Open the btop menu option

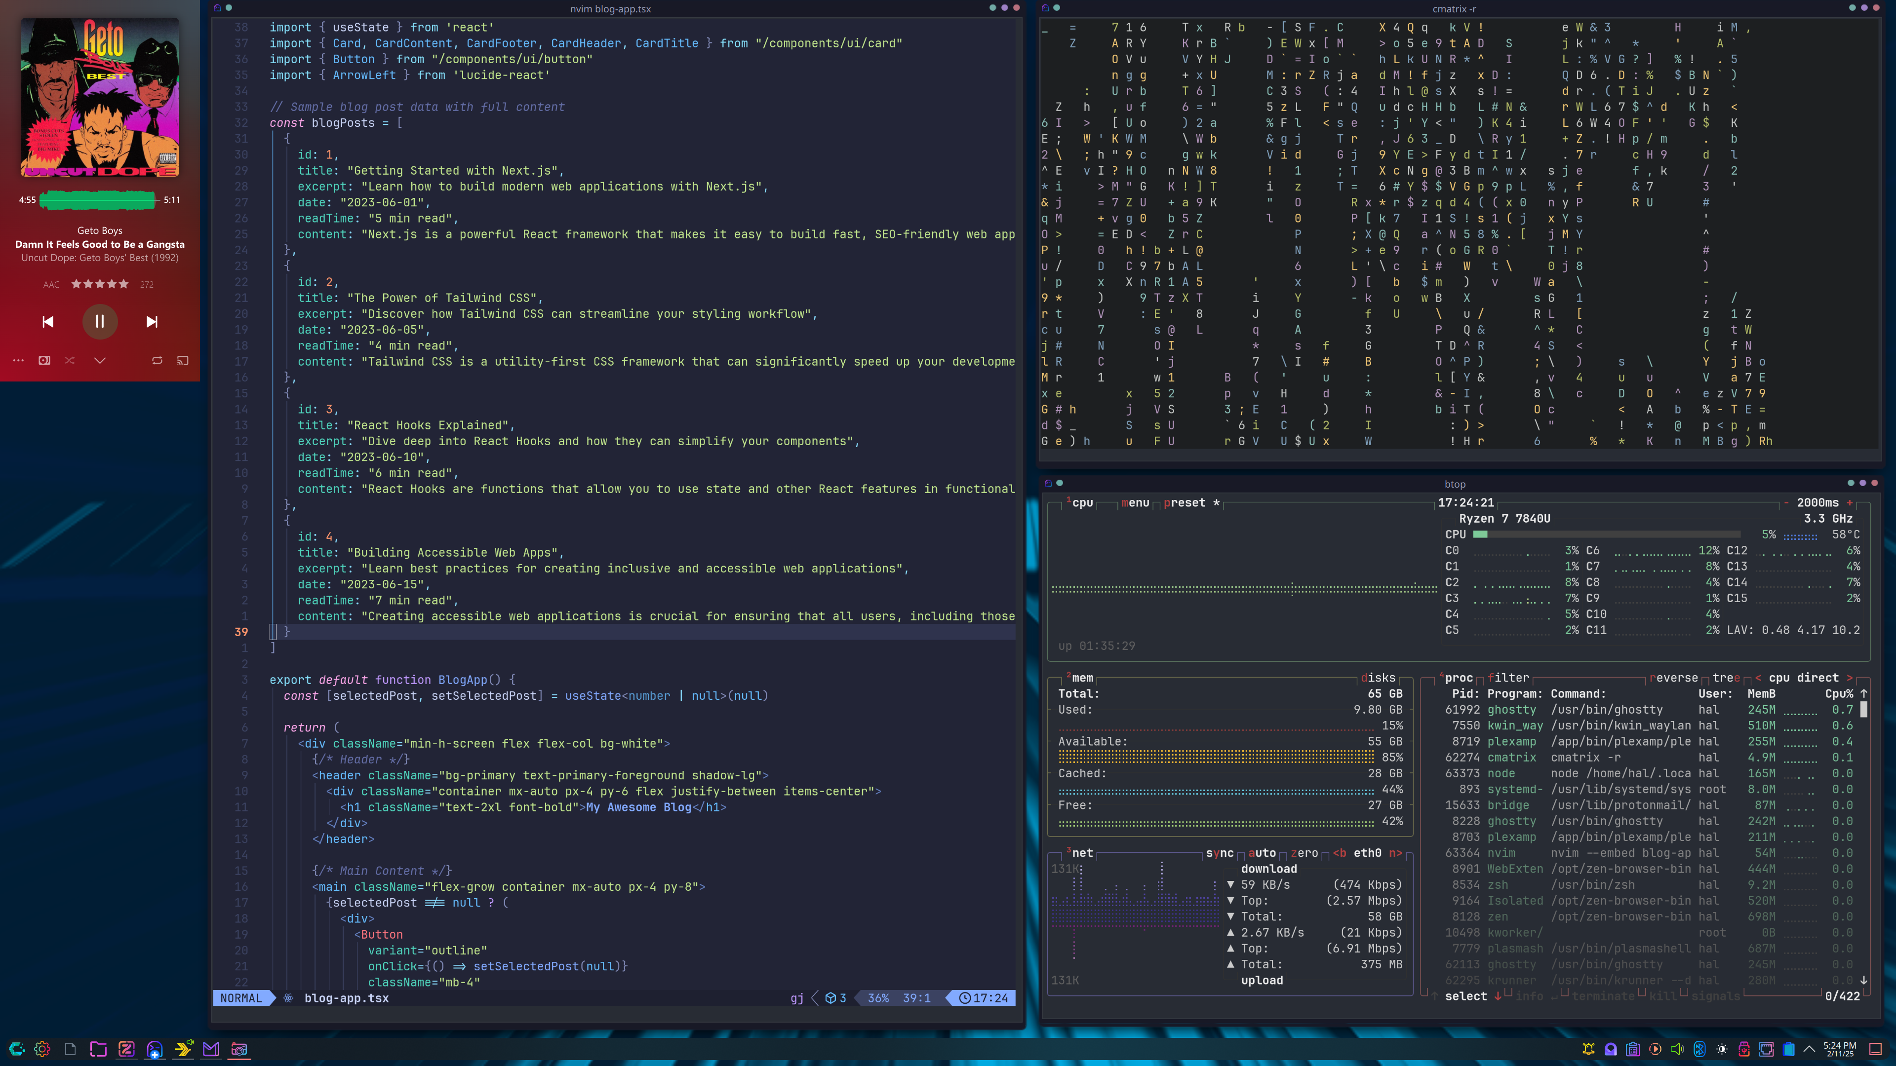point(1135,502)
